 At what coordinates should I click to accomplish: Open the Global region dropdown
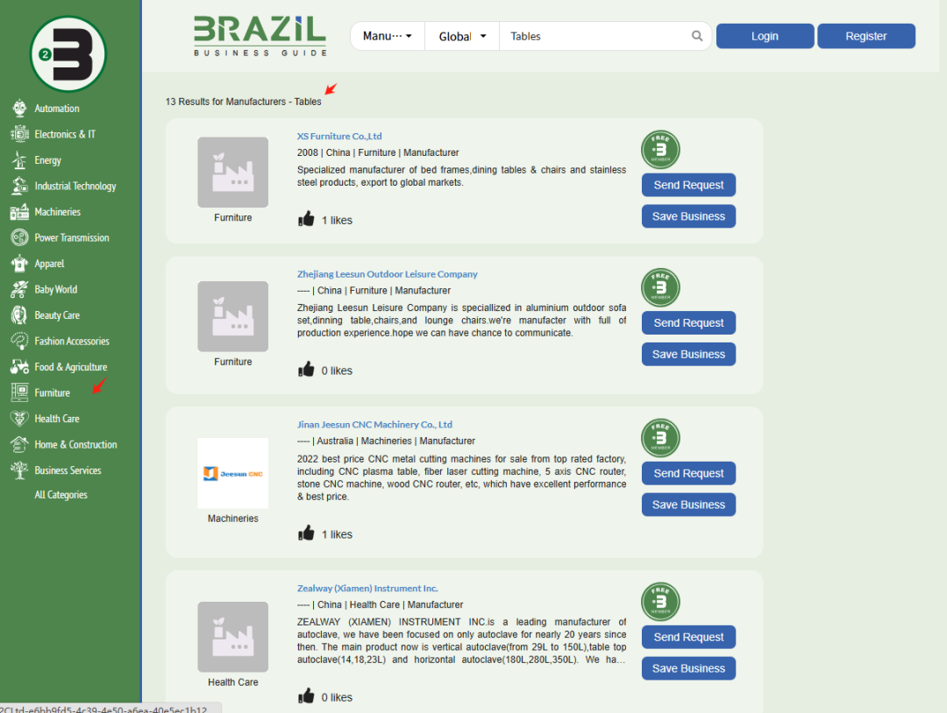(462, 36)
